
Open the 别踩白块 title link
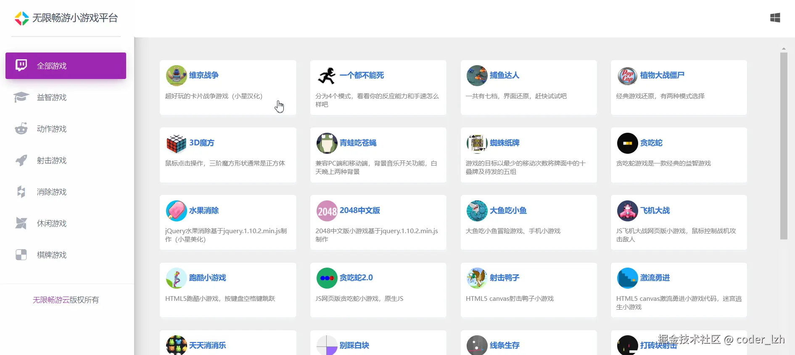point(354,345)
